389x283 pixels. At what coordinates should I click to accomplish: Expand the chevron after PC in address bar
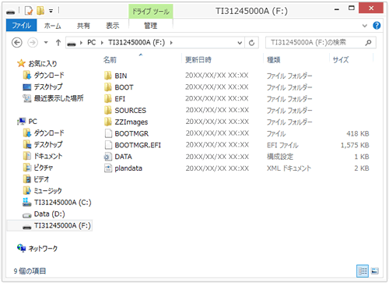click(102, 43)
